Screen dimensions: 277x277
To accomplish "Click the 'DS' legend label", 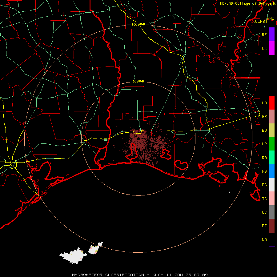I will [x=264, y=185].
